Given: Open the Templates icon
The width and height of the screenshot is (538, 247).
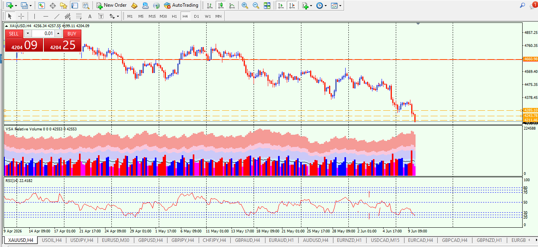Looking at the screenshot, I should coord(334,6).
